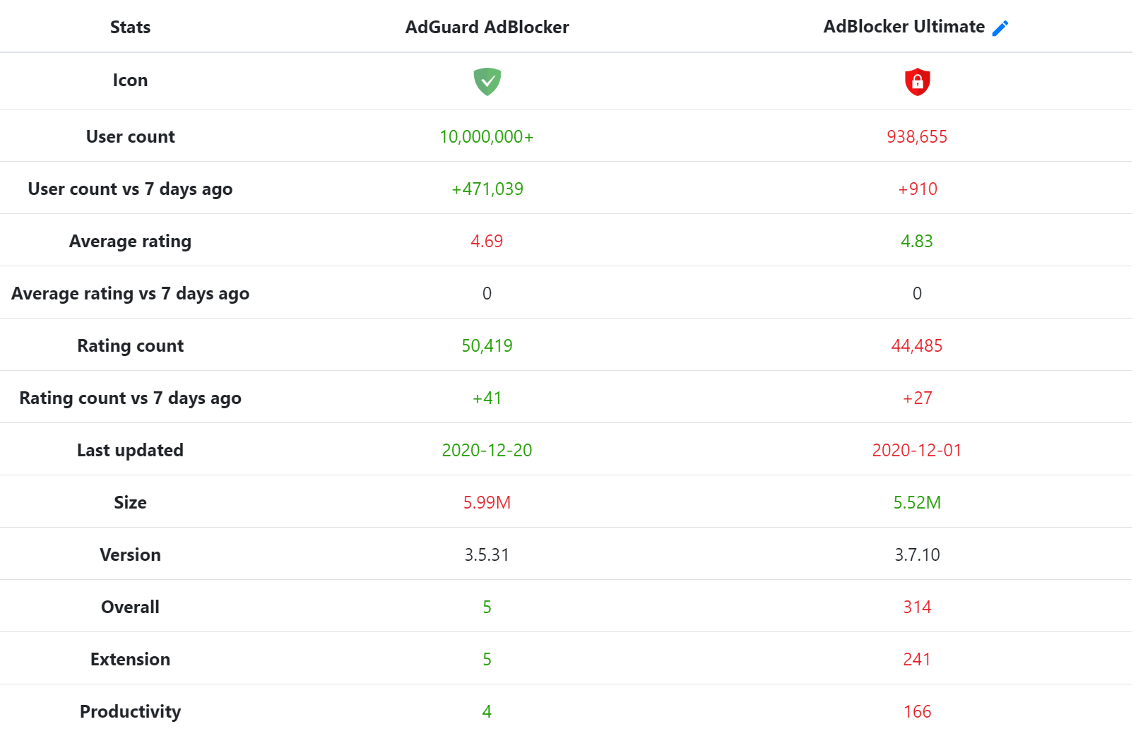Select the extension rank 241
Image resolution: width=1143 pixels, height=736 pixels.
click(x=917, y=660)
